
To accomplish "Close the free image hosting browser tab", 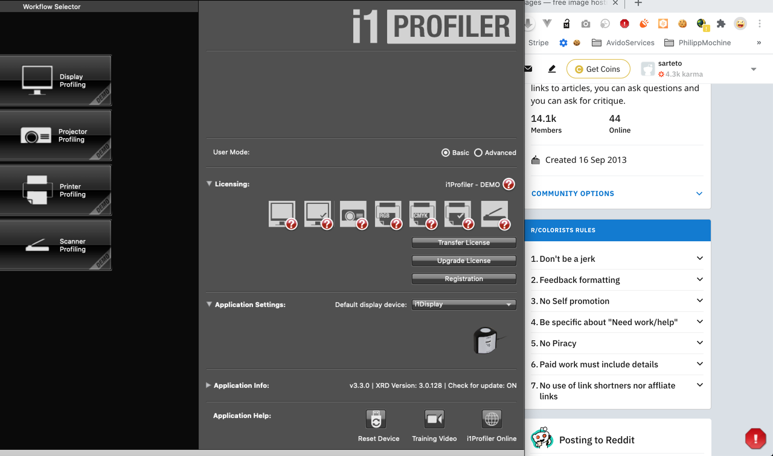I will (x=615, y=3).
